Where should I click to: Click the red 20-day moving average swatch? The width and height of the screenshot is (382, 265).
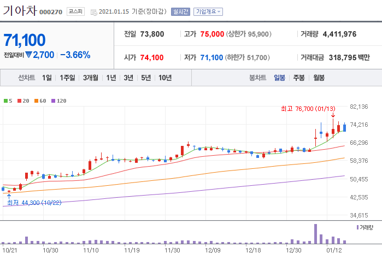point(20,101)
